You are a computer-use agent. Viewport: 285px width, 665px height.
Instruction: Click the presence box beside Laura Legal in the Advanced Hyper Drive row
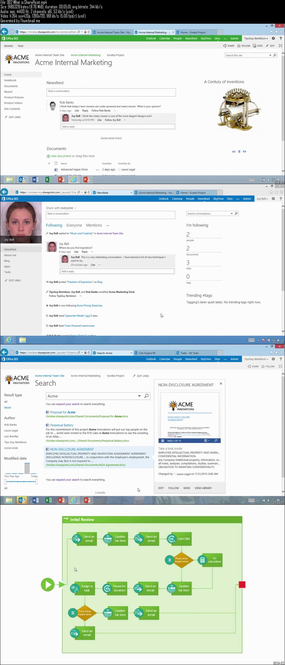tap(119, 170)
